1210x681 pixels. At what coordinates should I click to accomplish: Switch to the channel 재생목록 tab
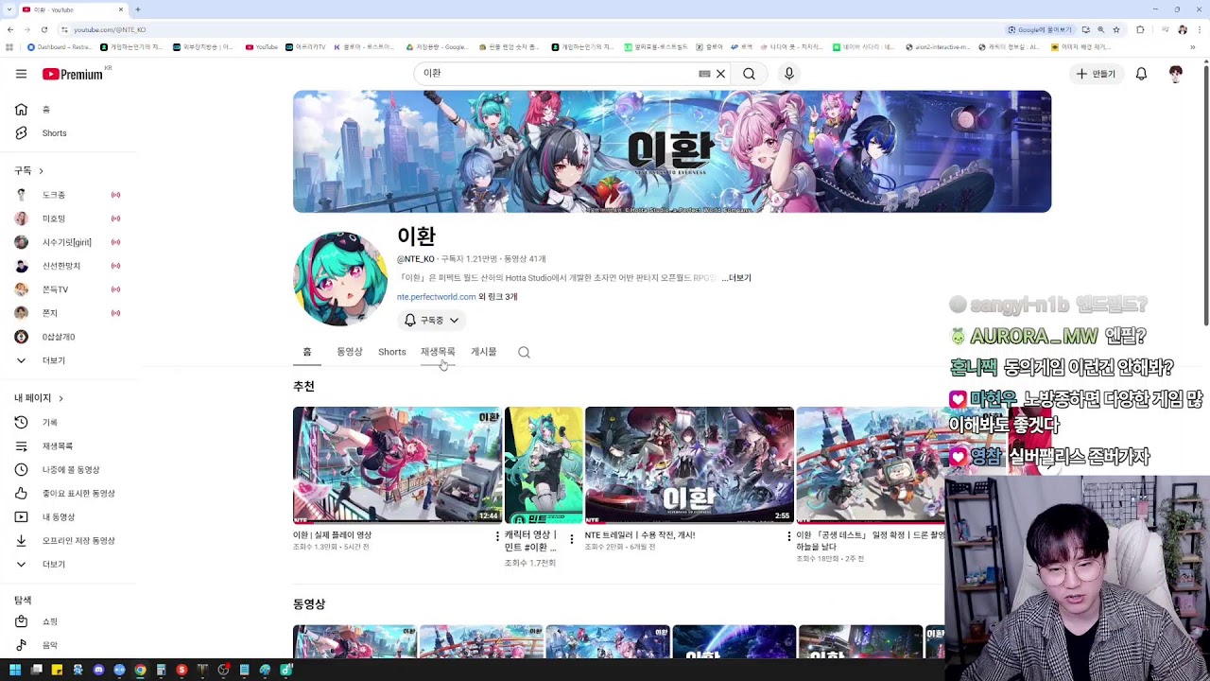pos(438,352)
